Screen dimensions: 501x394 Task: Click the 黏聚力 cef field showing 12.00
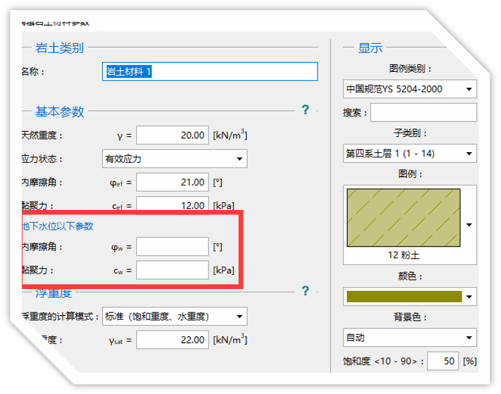(x=172, y=205)
